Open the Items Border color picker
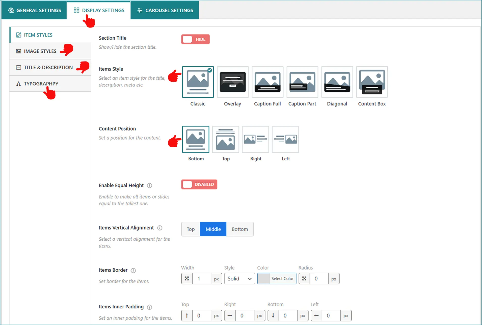Screen dimensions: 482x325 pyautogui.click(x=277, y=279)
